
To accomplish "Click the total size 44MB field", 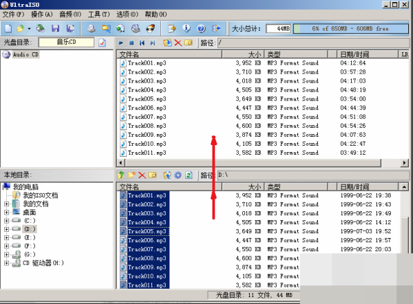I will click(278, 28).
